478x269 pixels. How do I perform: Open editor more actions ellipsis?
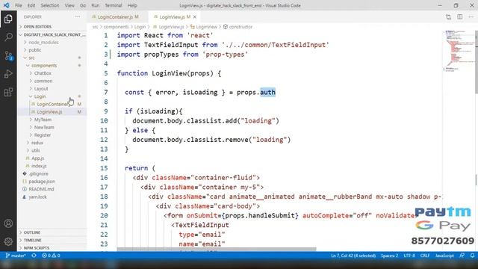(x=471, y=17)
